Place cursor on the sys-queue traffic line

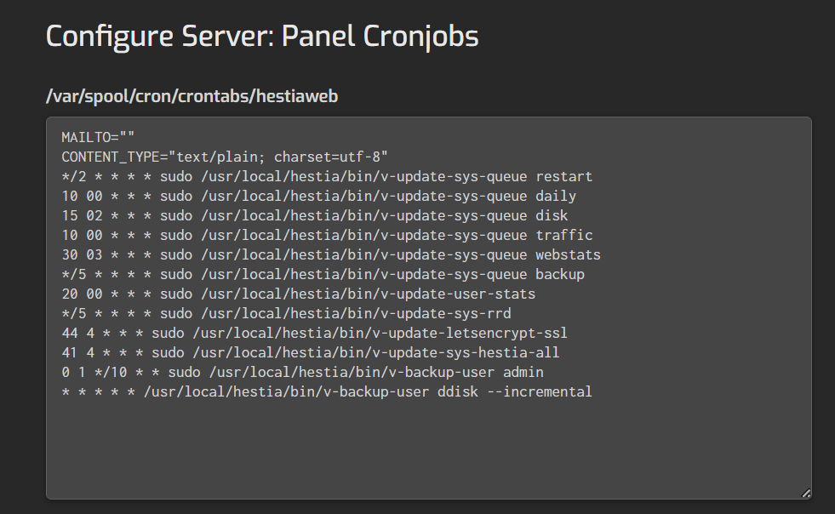(x=327, y=235)
